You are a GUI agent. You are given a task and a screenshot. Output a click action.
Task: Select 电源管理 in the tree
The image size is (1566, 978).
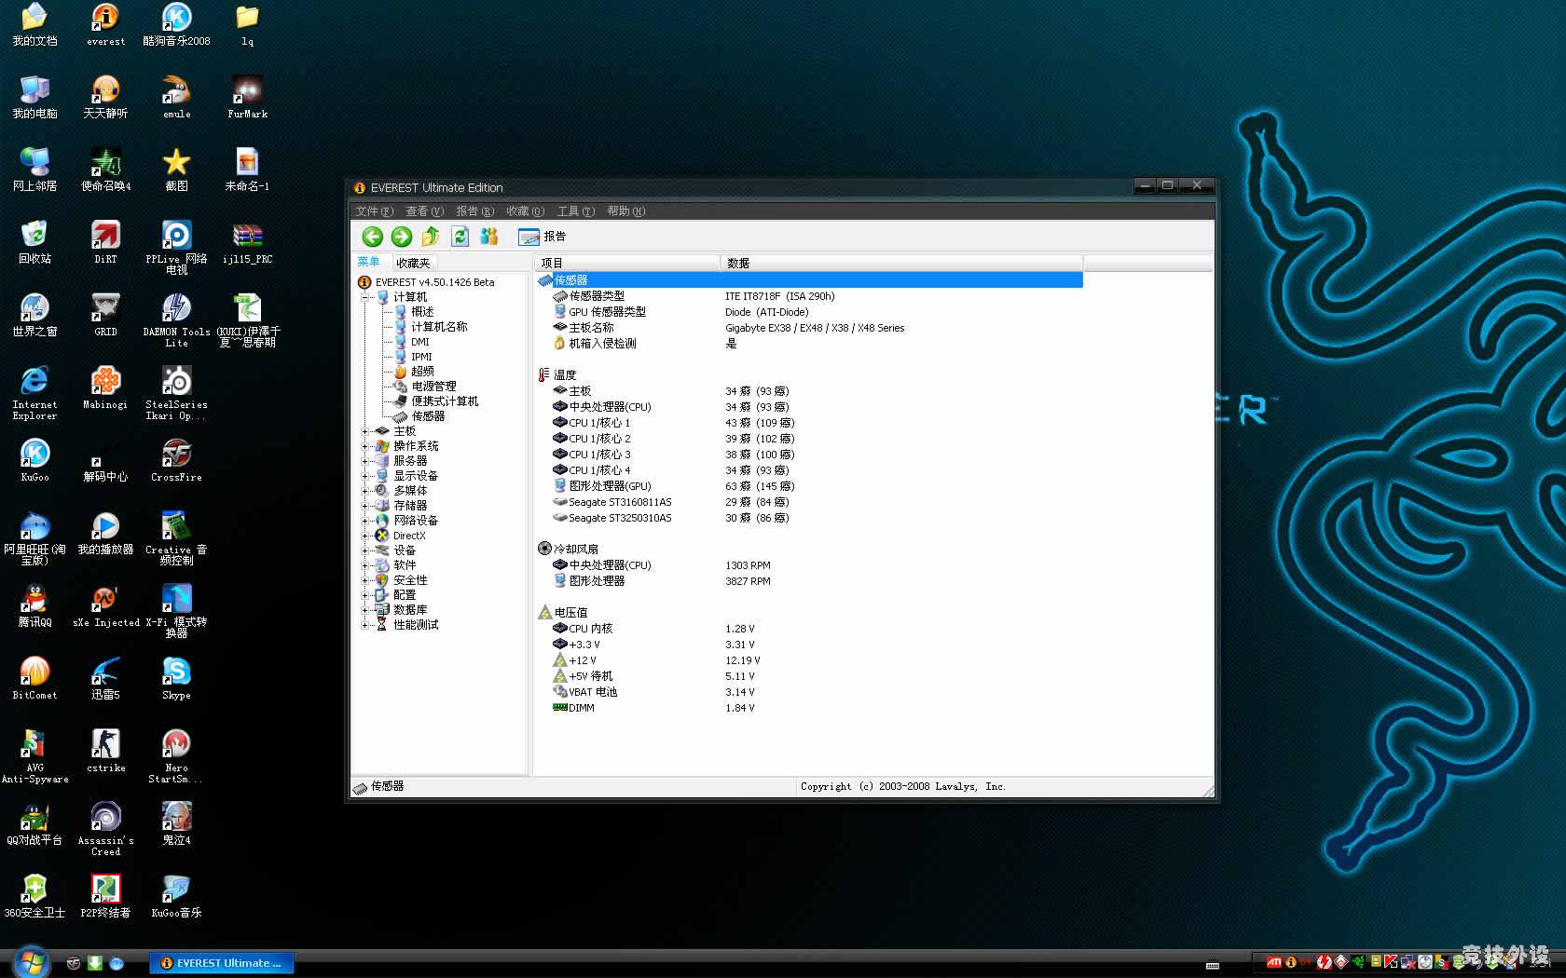433,387
